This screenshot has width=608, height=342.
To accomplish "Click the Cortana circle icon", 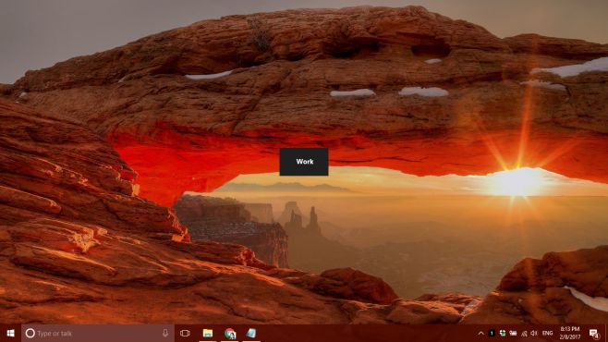I will [30, 333].
